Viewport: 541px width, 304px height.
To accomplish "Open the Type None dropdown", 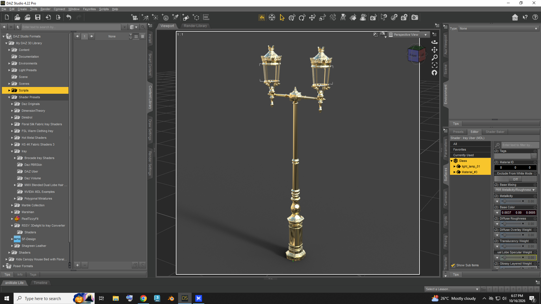I will tap(498, 28).
